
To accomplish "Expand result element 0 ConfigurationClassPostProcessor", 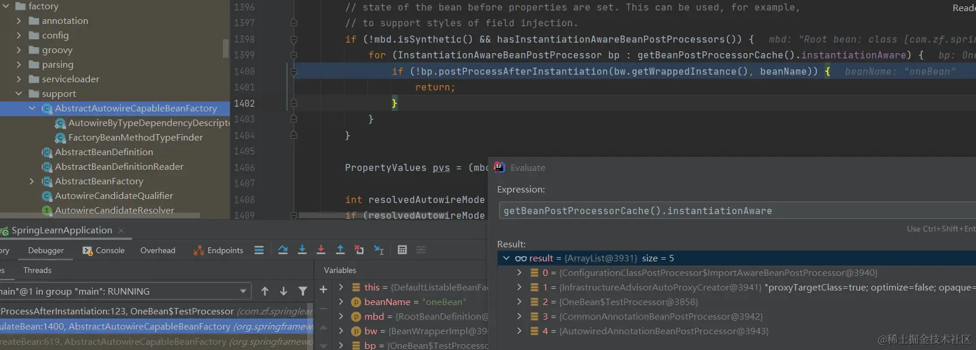I will click(x=519, y=273).
